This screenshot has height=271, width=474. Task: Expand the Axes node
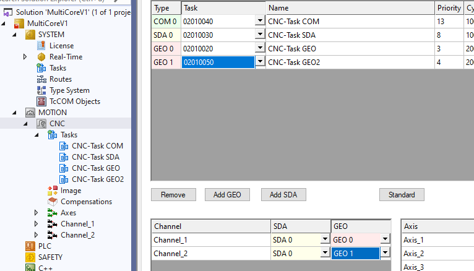click(x=37, y=213)
